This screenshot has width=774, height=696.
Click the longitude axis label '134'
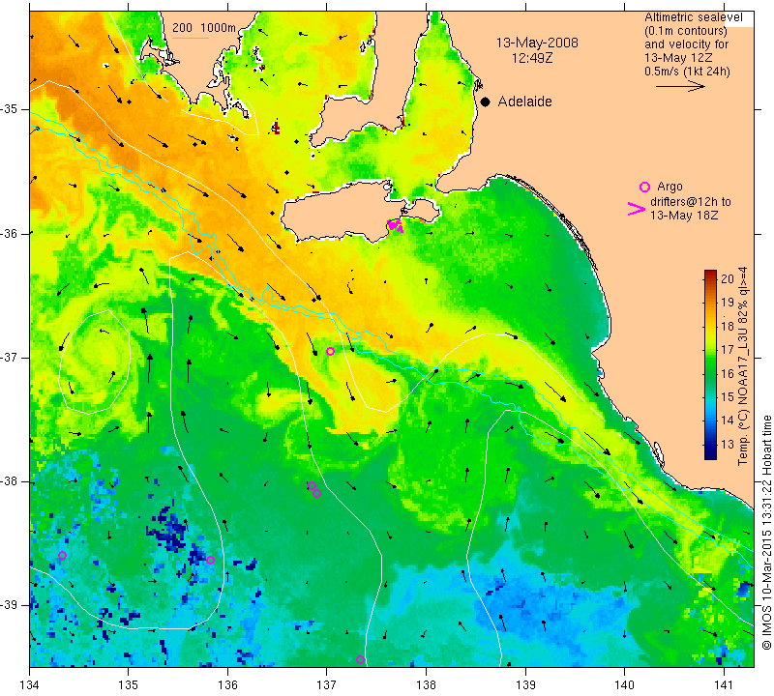(x=30, y=684)
